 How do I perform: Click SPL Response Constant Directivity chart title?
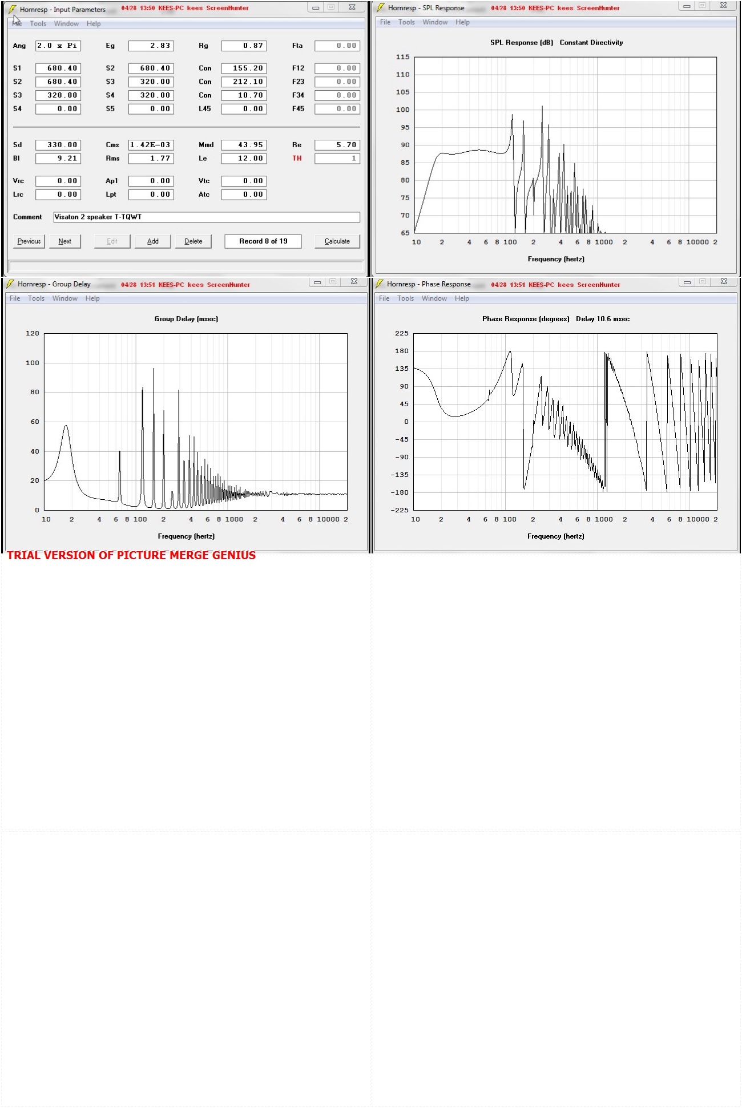click(556, 43)
